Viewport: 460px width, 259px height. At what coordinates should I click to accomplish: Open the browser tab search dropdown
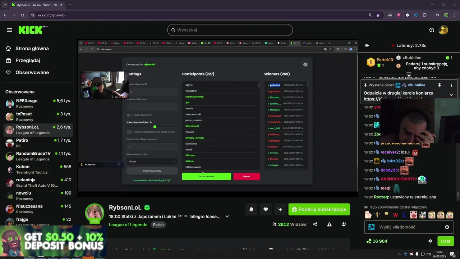[5, 5]
